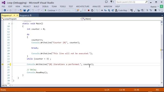
Task: Open the Undo history dropdown arrow
Action: tap(36, 10)
